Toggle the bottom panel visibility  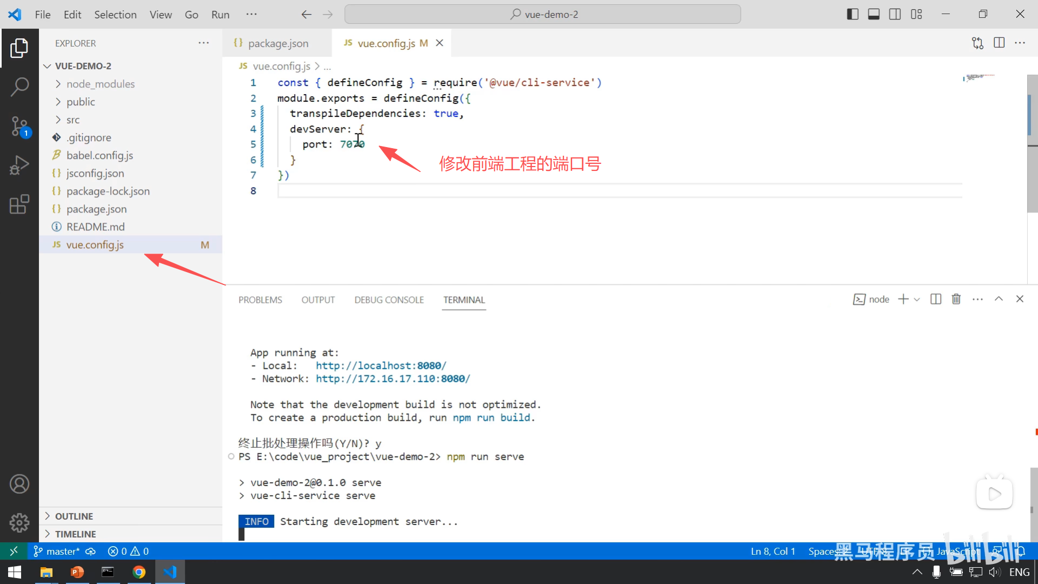pyautogui.click(x=874, y=15)
